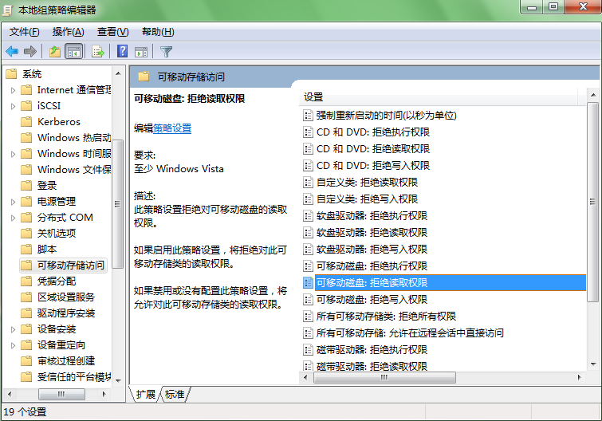
Task: Click policy icon for 软盘驱动器: 拒绝执行权限
Action: pos(308,215)
